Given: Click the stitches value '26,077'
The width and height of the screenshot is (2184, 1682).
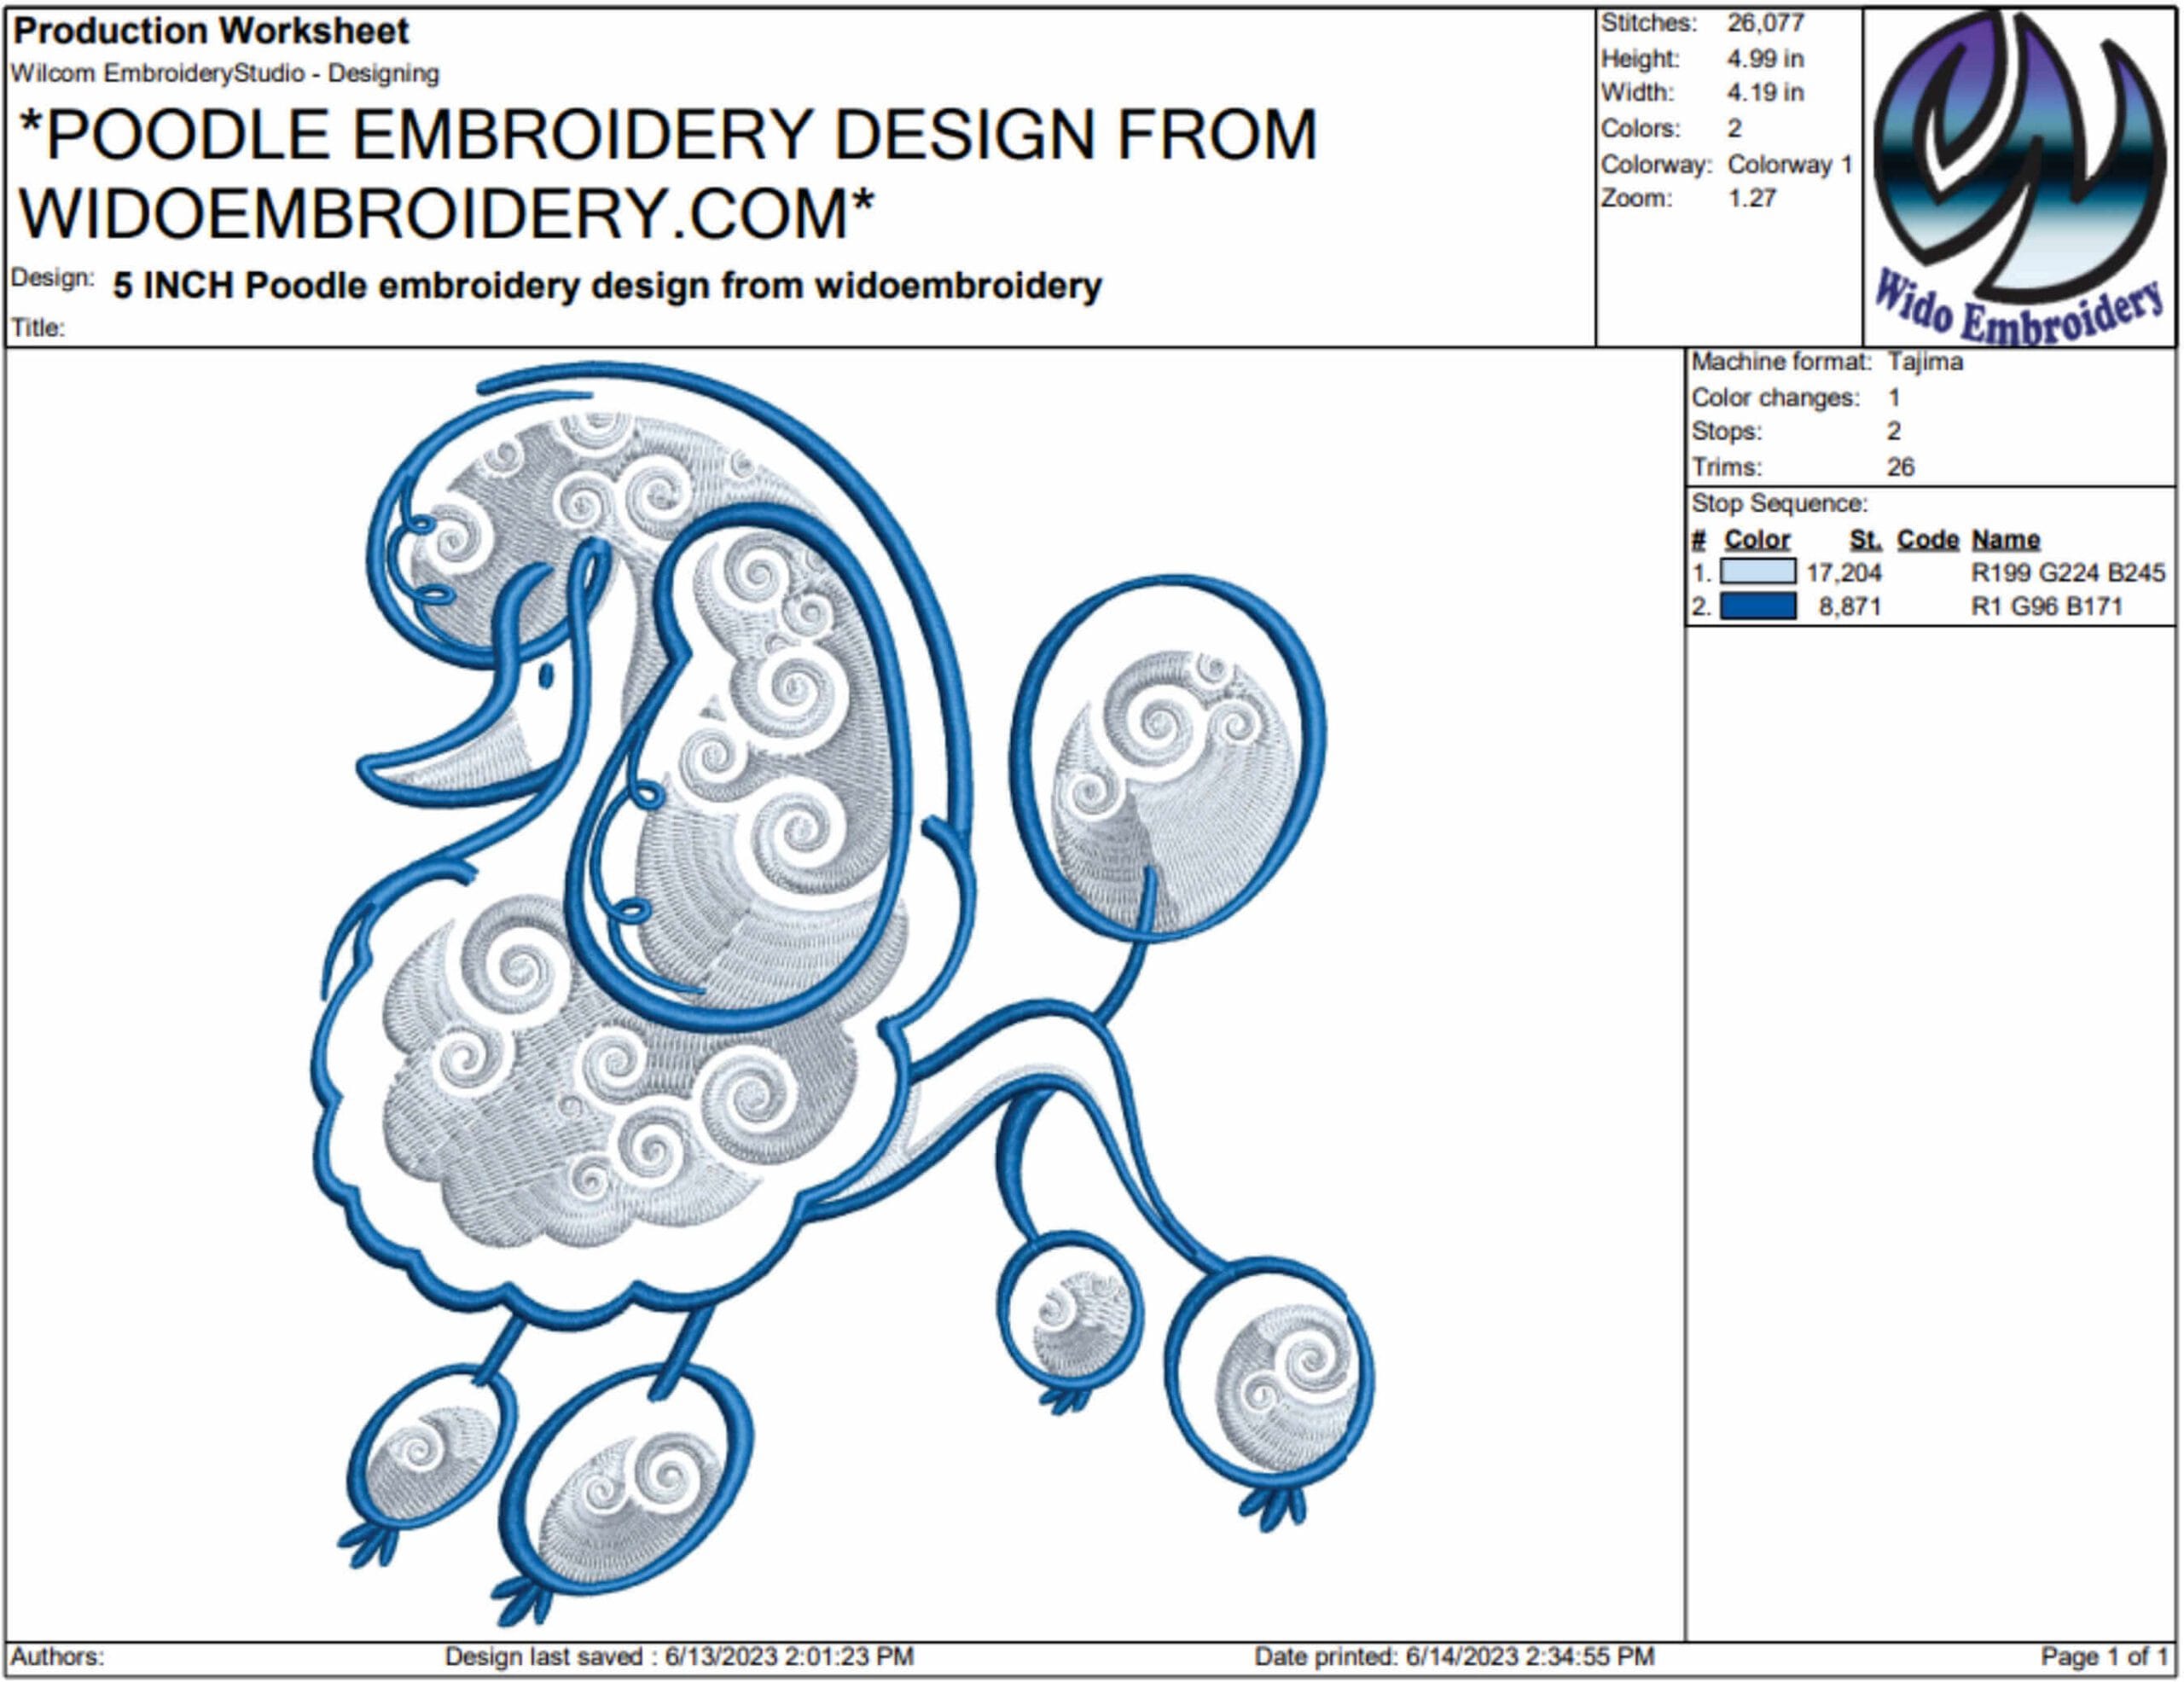Looking at the screenshot, I should click(x=1765, y=23).
